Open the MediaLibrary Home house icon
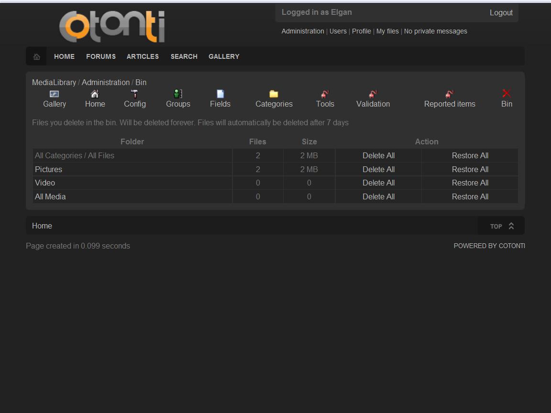 coord(95,94)
